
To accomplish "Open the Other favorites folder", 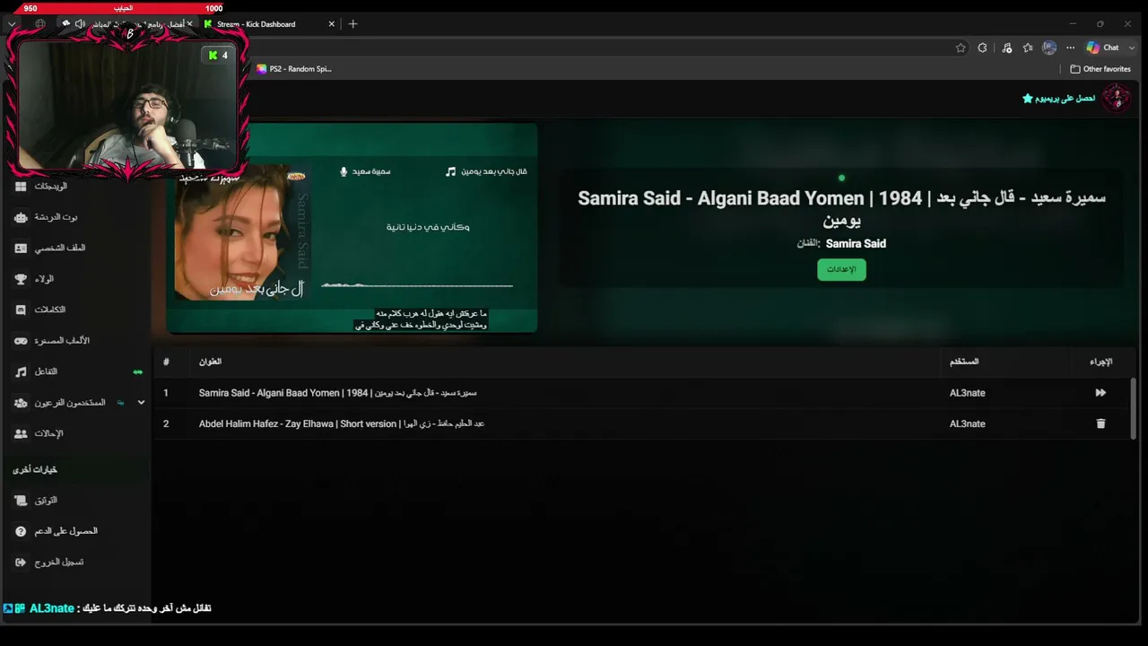I will 1100,69.
